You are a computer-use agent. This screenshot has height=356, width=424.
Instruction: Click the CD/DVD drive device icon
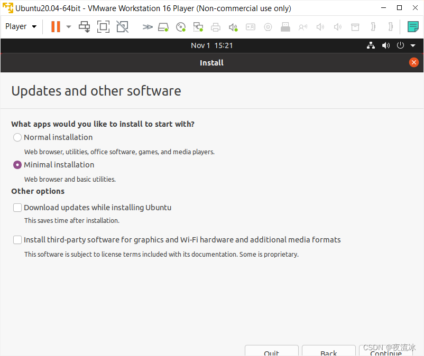[x=181, y=27]
